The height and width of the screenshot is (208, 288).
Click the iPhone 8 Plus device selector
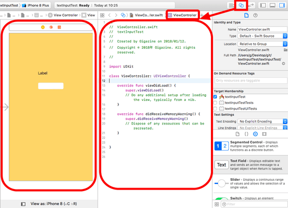pyautogui.click(x=35, y=6)
